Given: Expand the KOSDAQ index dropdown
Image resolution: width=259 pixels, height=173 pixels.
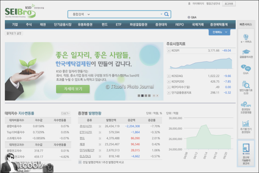Looking at the screenshot, I should pos(169,76).
